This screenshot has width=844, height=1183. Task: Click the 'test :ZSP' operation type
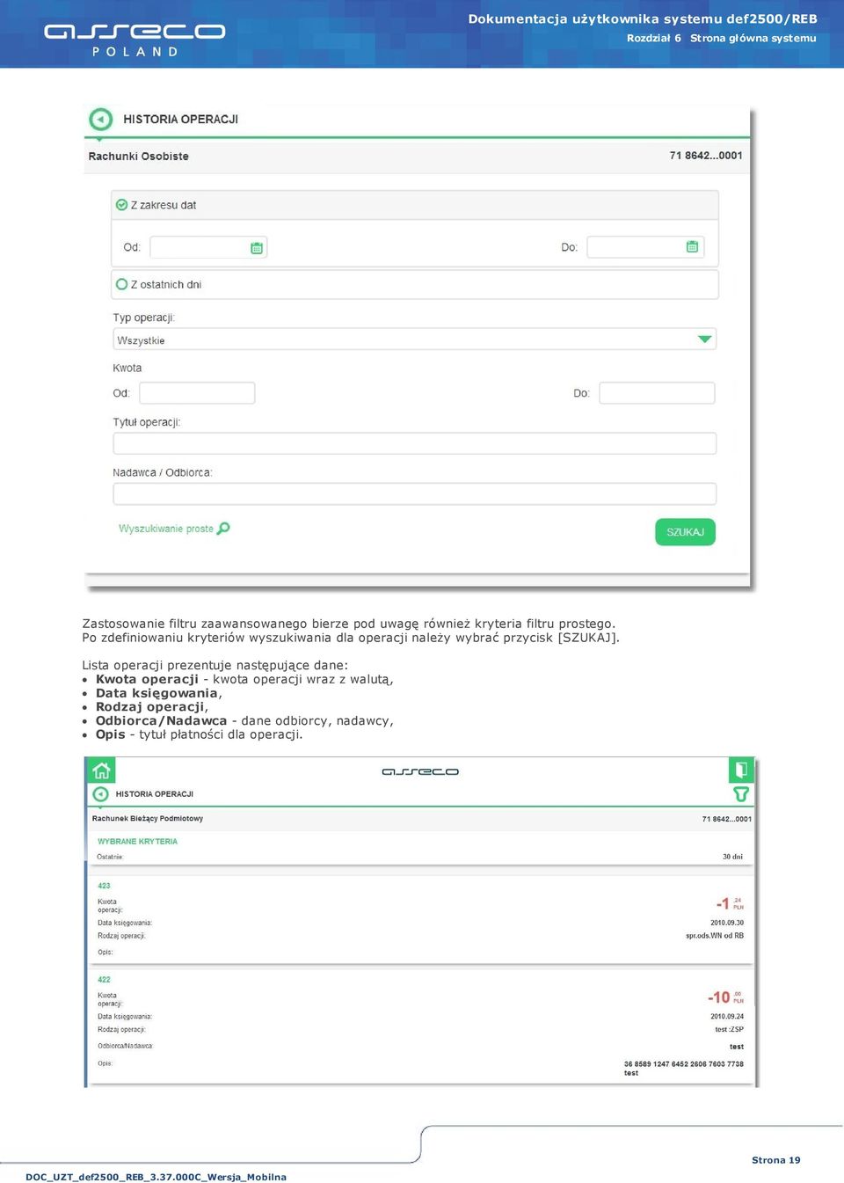coord(730,1029)
